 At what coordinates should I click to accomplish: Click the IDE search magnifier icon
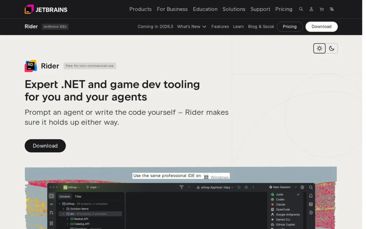(311, 187)
